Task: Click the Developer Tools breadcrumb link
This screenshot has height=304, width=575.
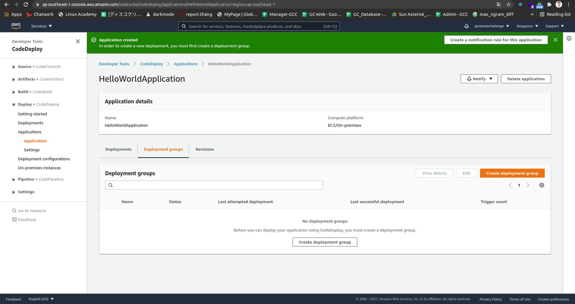Action: [114, 64]
